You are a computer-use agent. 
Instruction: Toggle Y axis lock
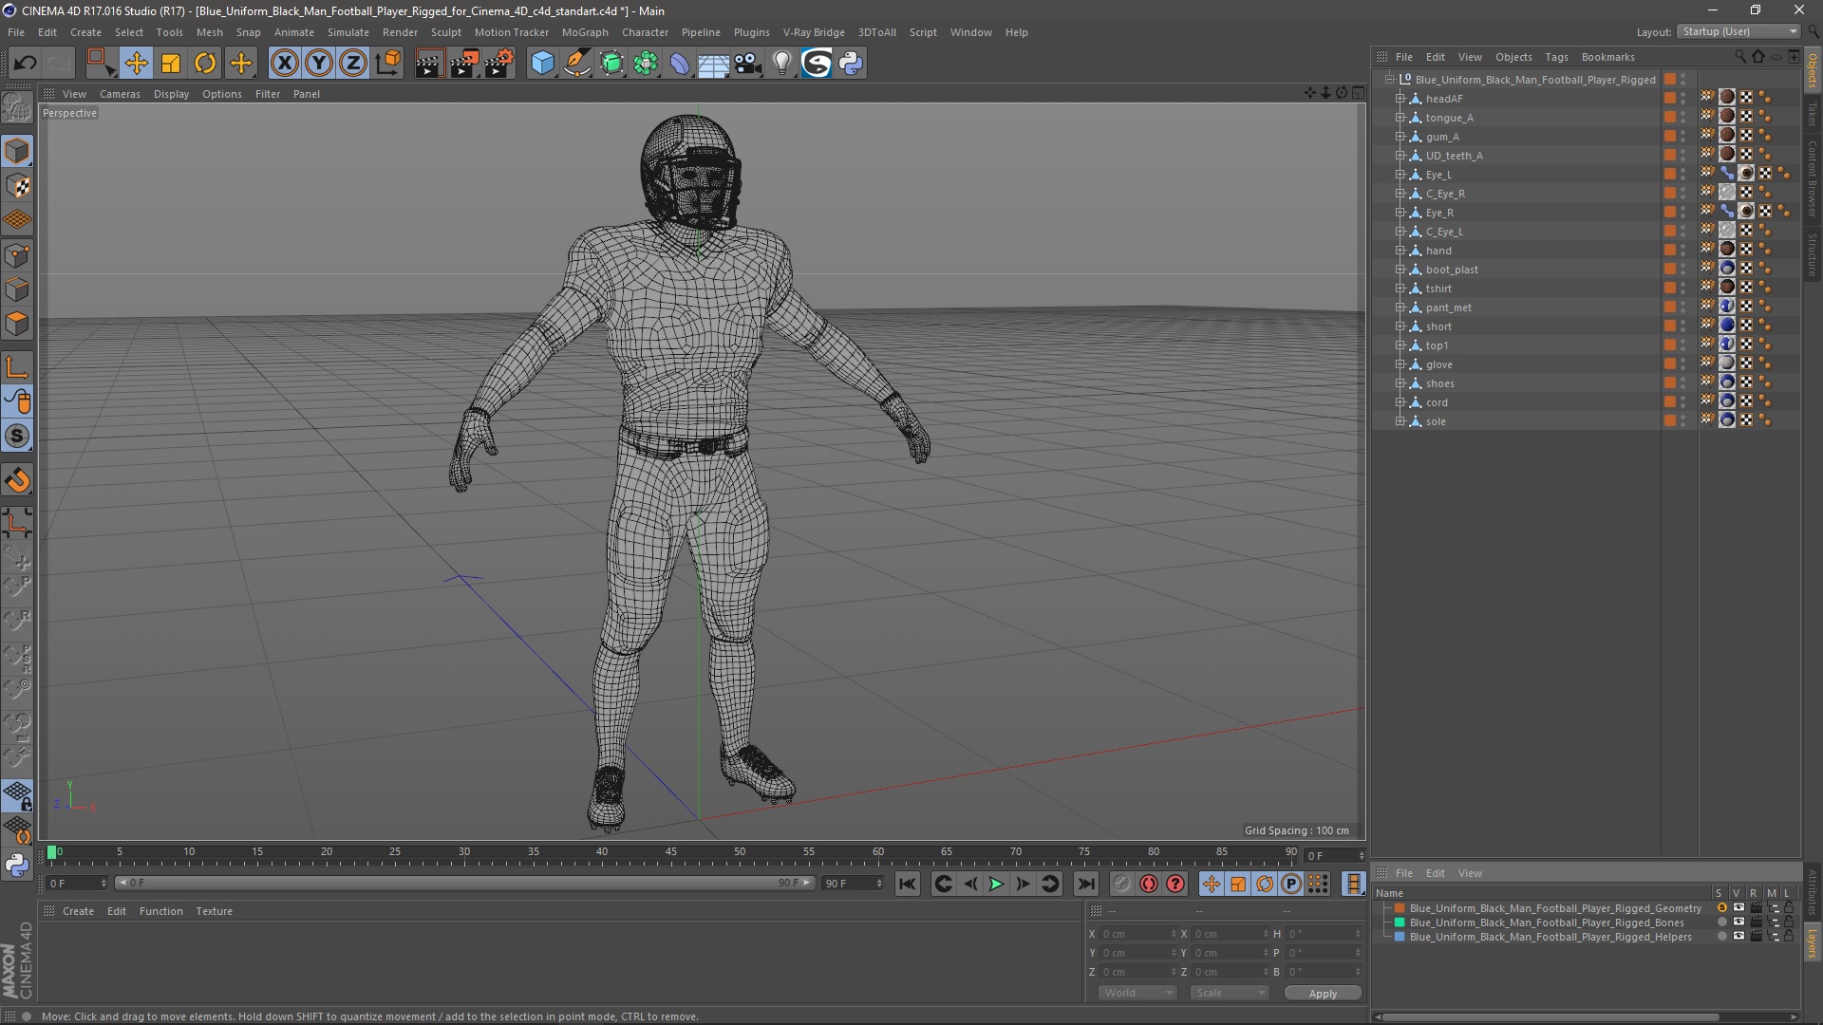(x=319, y=64)
